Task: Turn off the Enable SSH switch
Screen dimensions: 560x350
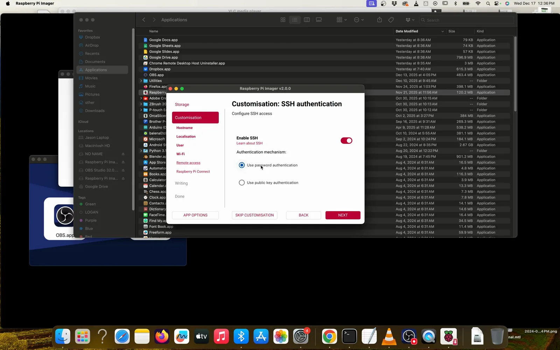Action: [x=346, y=141]
